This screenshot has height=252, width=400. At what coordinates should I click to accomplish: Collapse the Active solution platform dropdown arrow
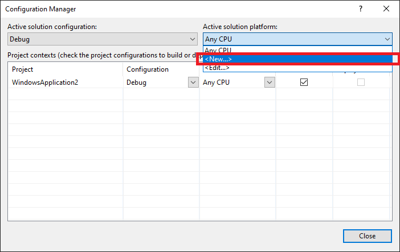pyautogui.click(x=387, y=39)
